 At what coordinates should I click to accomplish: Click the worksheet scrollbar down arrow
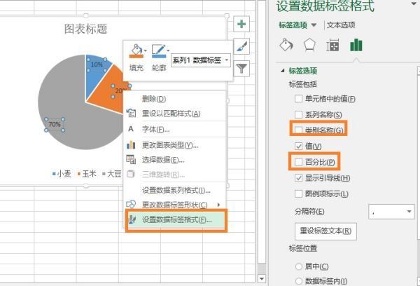pyautogui.click(x=261, y=279)
